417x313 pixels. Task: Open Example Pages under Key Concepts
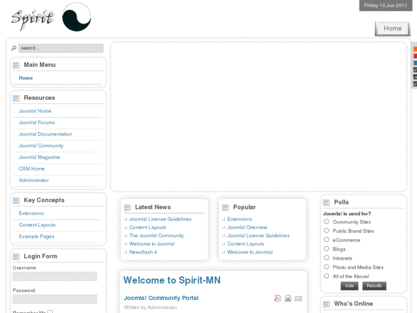point(37,237)
